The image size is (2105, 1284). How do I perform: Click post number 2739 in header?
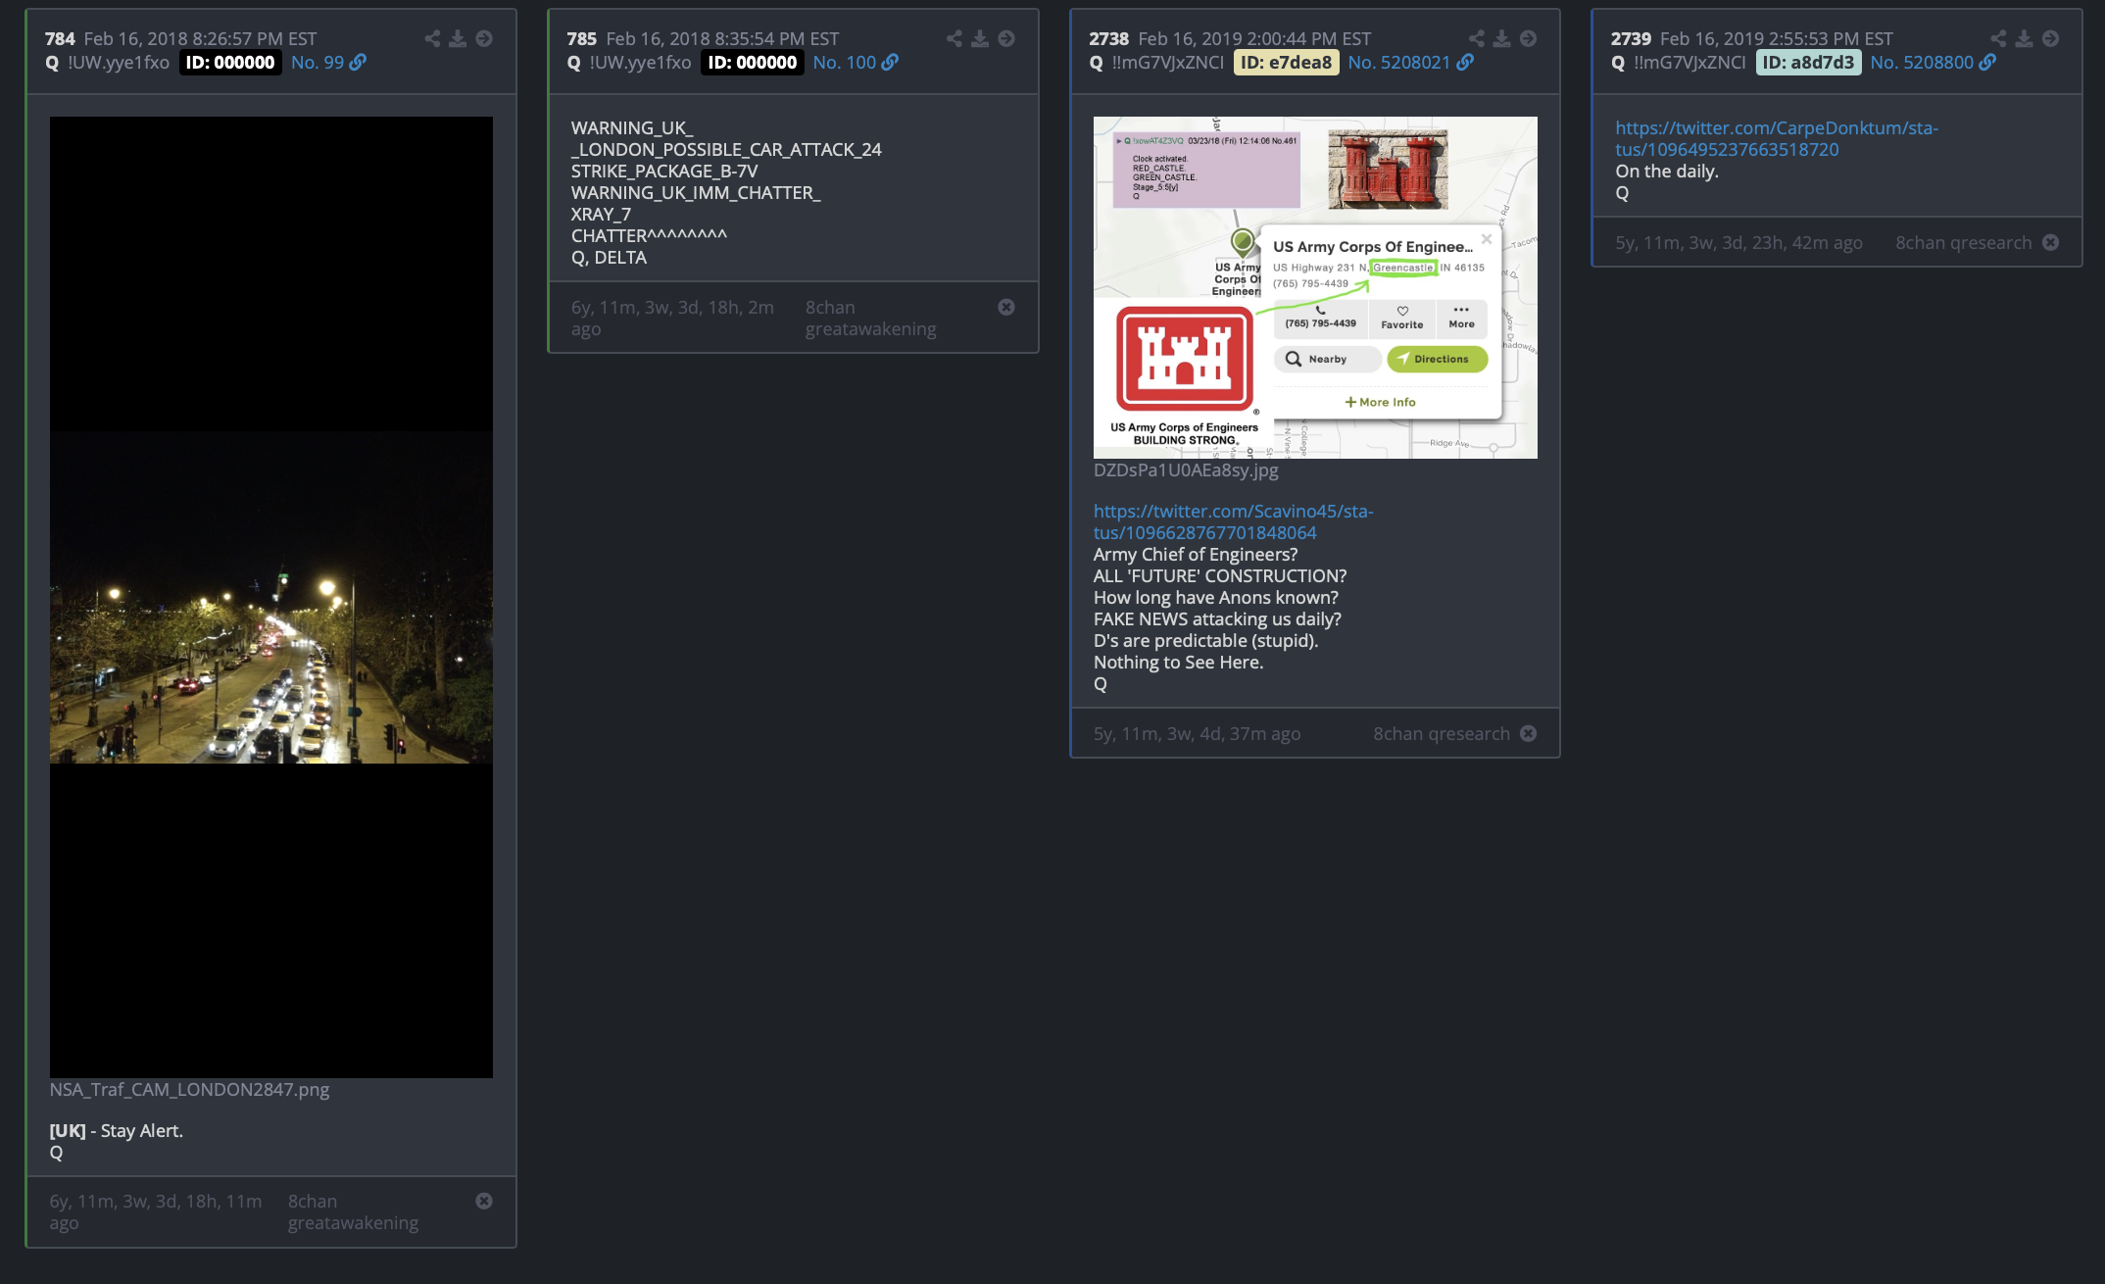click(x=1631, y=38)
